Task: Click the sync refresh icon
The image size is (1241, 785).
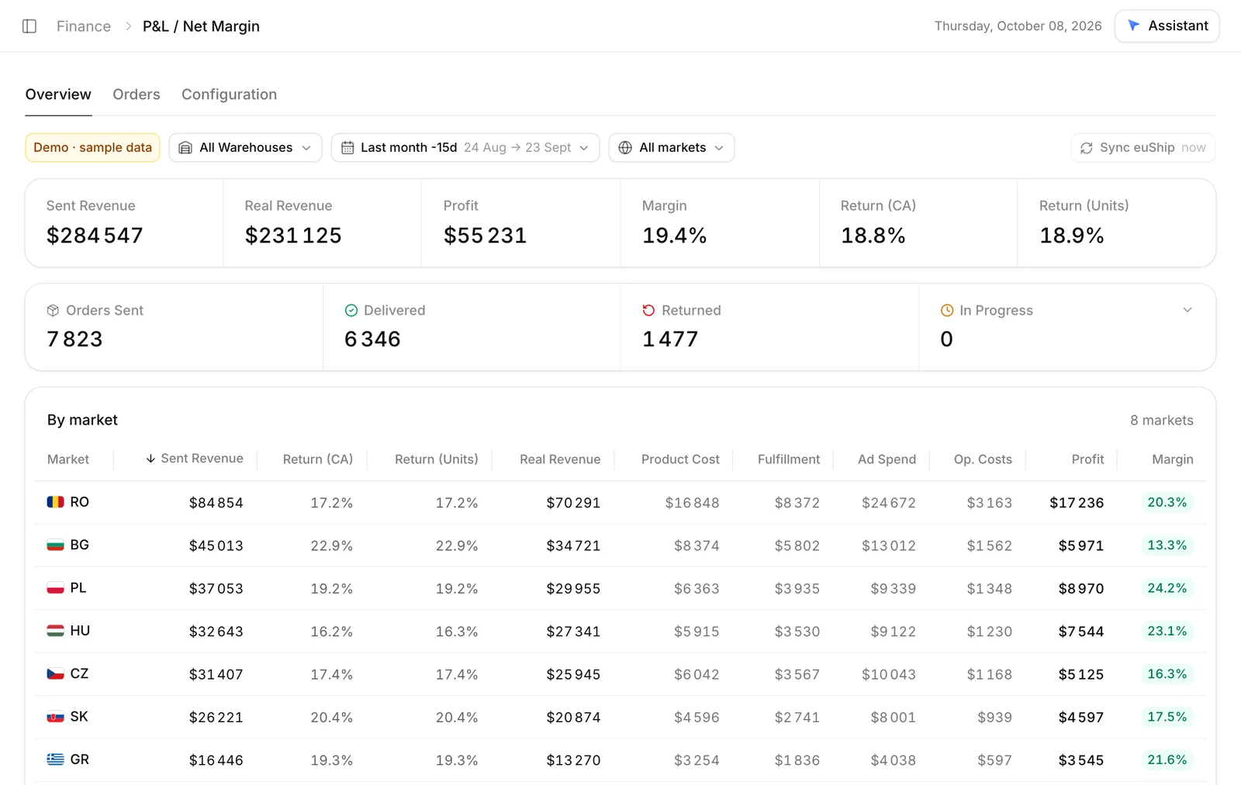Action: (1087, 148)
